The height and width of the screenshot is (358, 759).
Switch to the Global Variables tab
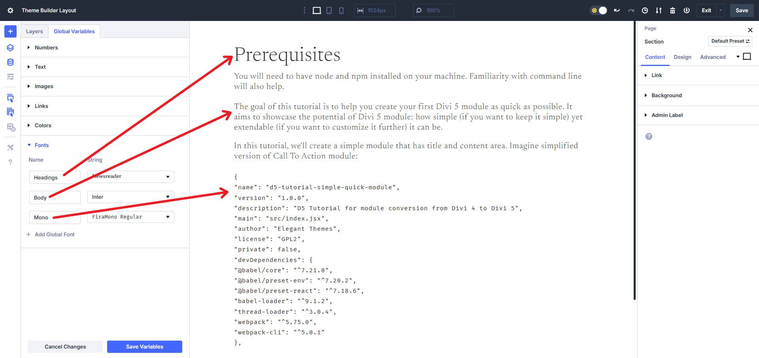tap(74, 31)
